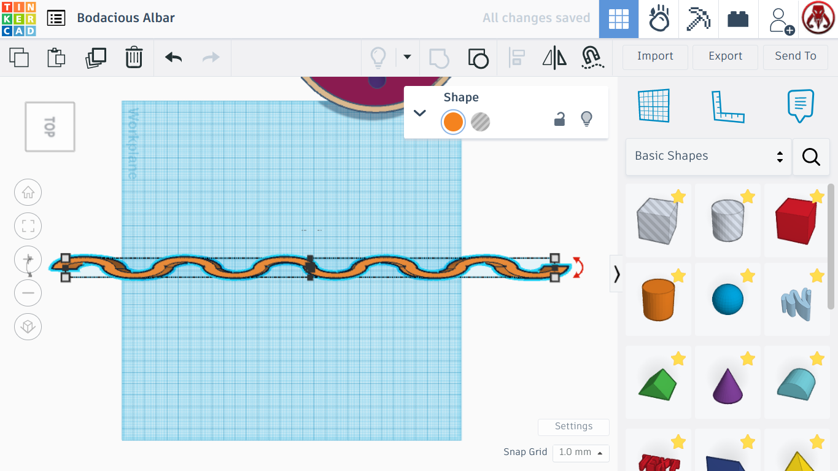Click the Tinkercad logo
The image size is (838, 471).
(x=19, y=18)
